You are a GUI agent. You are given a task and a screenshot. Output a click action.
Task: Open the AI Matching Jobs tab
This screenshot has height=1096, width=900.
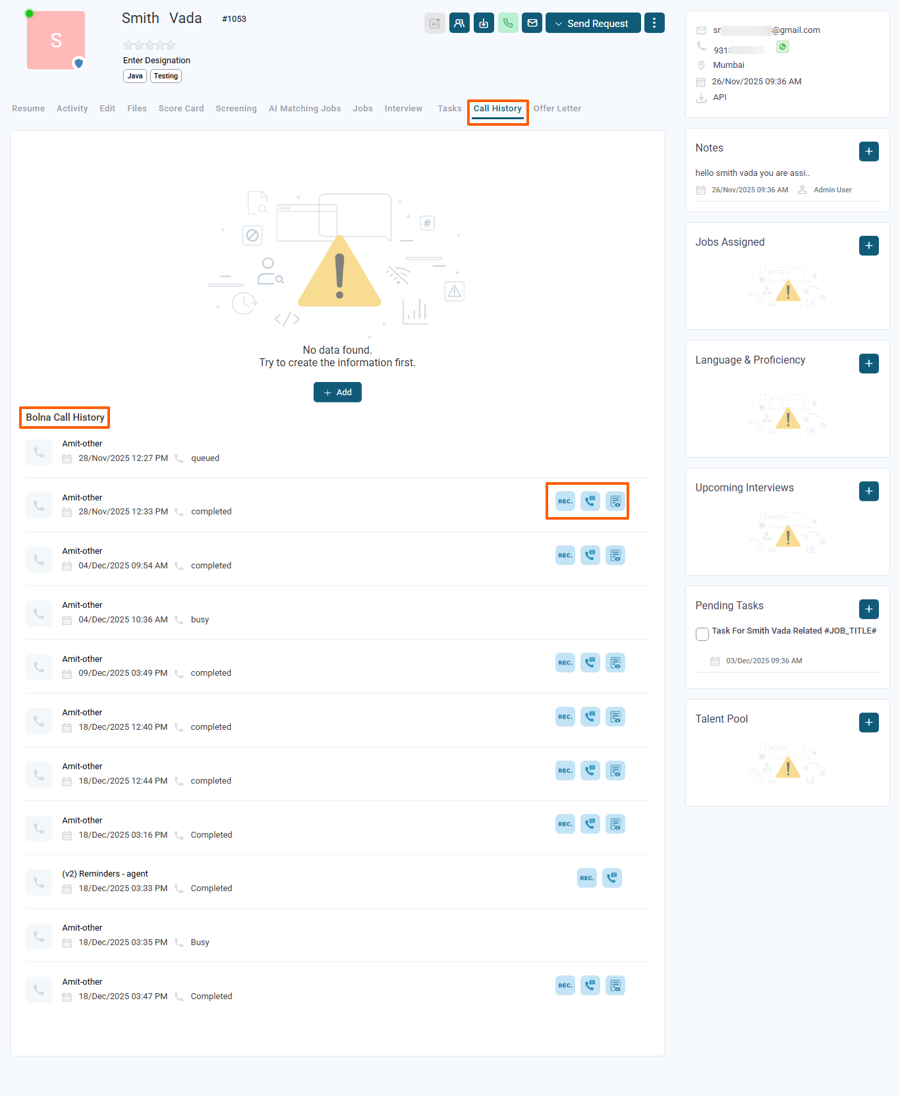pyautogui.click(x=304, y=109)
